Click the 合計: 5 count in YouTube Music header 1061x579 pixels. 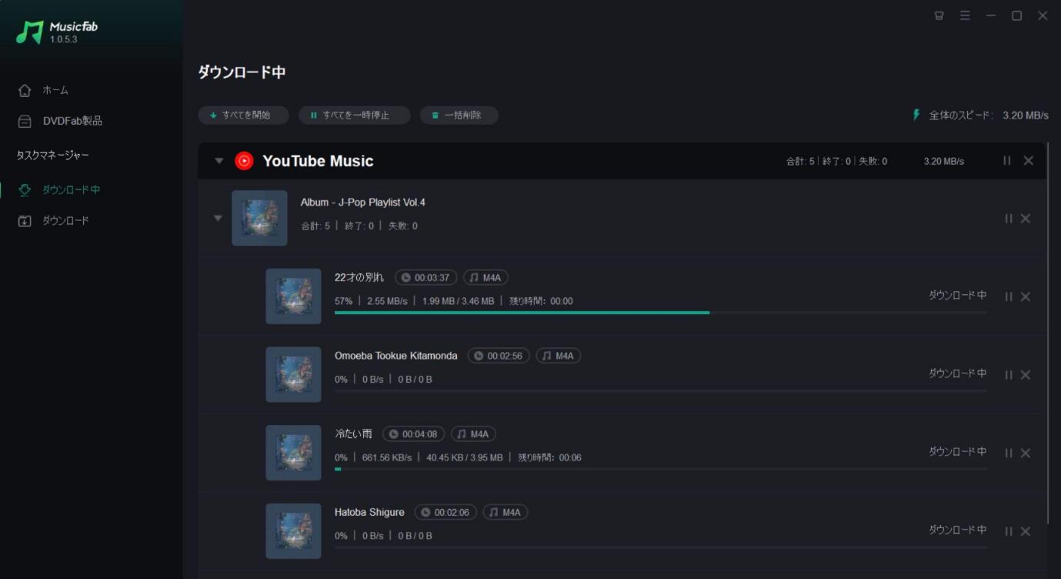coord(800,162)
